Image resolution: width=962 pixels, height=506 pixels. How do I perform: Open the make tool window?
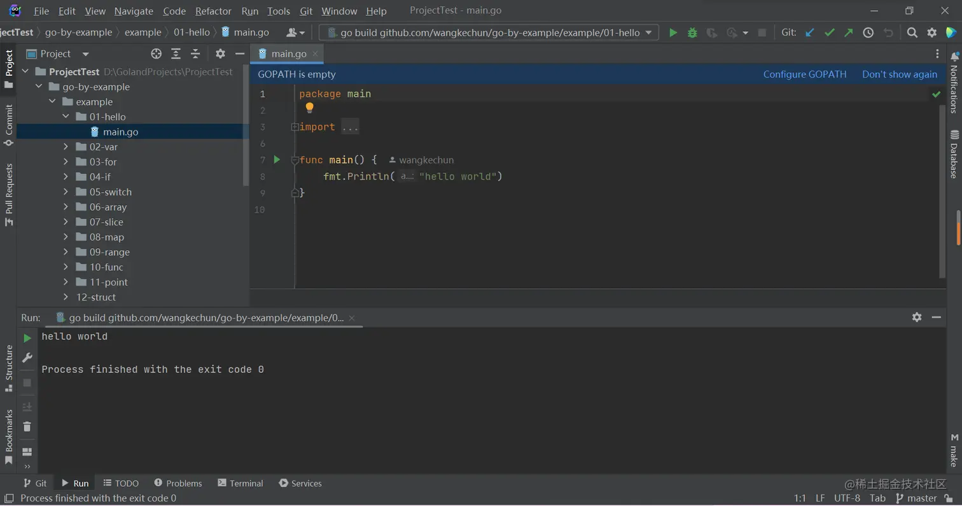[x=954, y=451]
